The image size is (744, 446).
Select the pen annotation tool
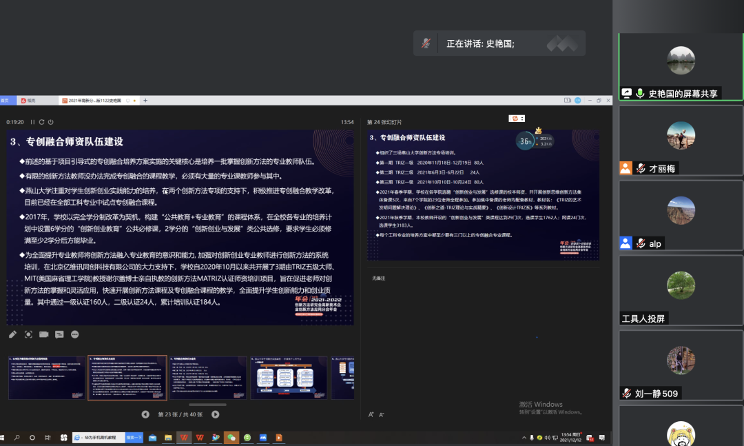(x=12, y=334)
